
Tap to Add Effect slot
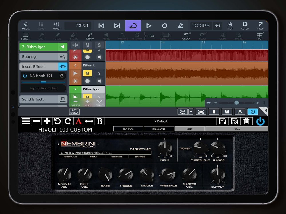click(x=43, y=88)
